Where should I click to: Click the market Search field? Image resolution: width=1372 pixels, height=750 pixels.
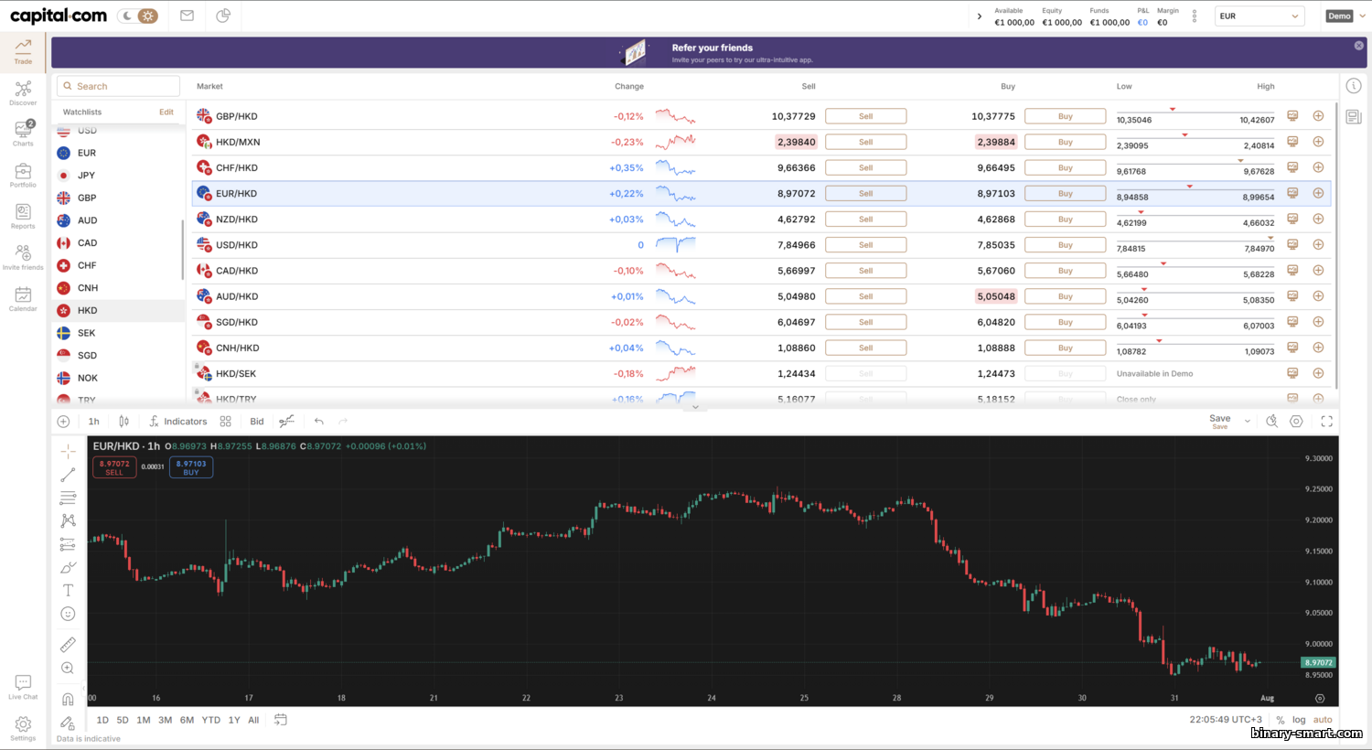tap(119, 86)
